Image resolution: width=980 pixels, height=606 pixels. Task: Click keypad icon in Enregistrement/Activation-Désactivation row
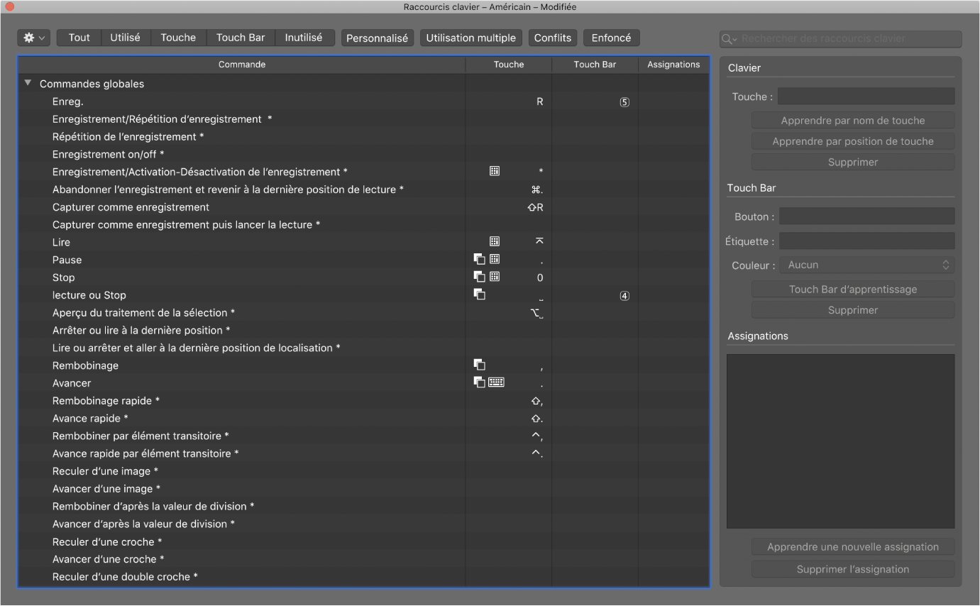(x=495, y=172)
